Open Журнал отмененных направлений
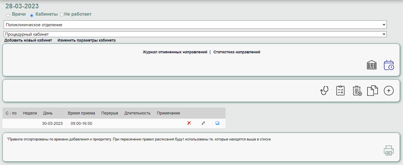403x165 pixels. point(175,52)
